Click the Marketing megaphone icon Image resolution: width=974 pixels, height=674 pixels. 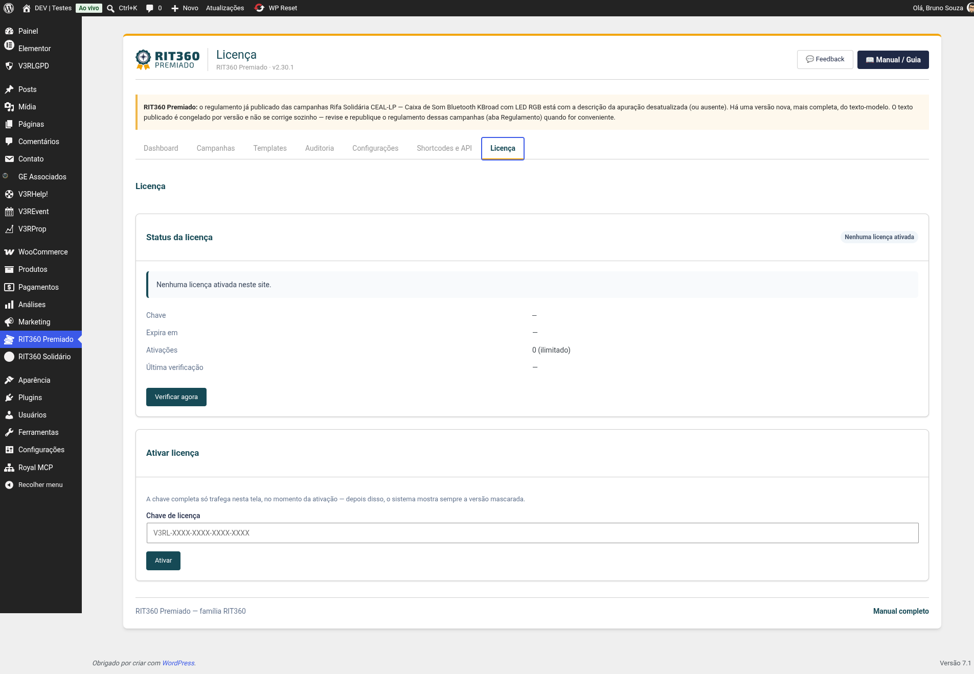click(x=9, y=322)
